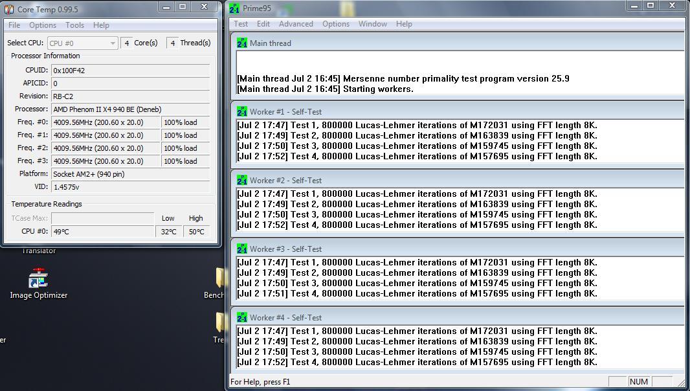Click Main thread 'Mersenne number primality test' line
The image size is (690, 391).
[403, 78]
